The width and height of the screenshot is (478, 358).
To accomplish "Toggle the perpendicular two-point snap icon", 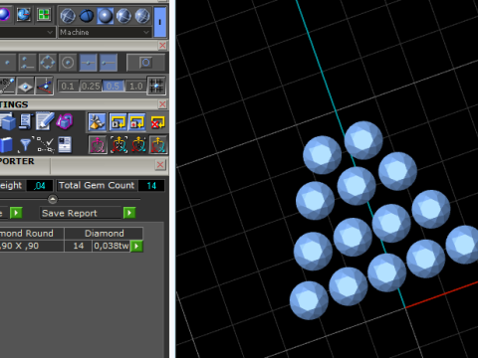I will click(x=27, y=63).
